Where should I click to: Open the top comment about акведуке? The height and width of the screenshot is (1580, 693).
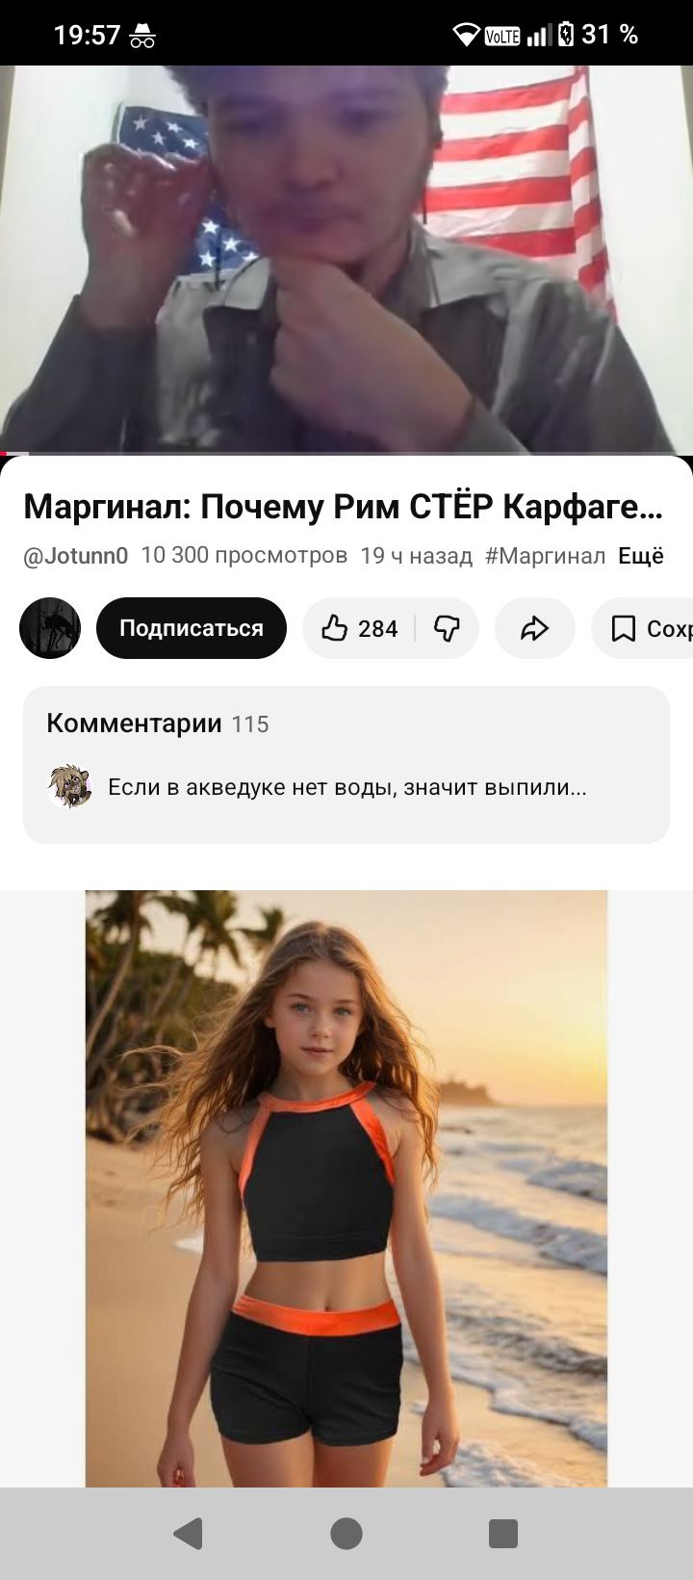coord(346,787)
